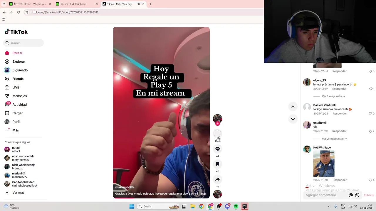The height and width of the screenshot is (211, 376).
Task: Like the comment dated 2025-12-31
Action: point(370,71)
